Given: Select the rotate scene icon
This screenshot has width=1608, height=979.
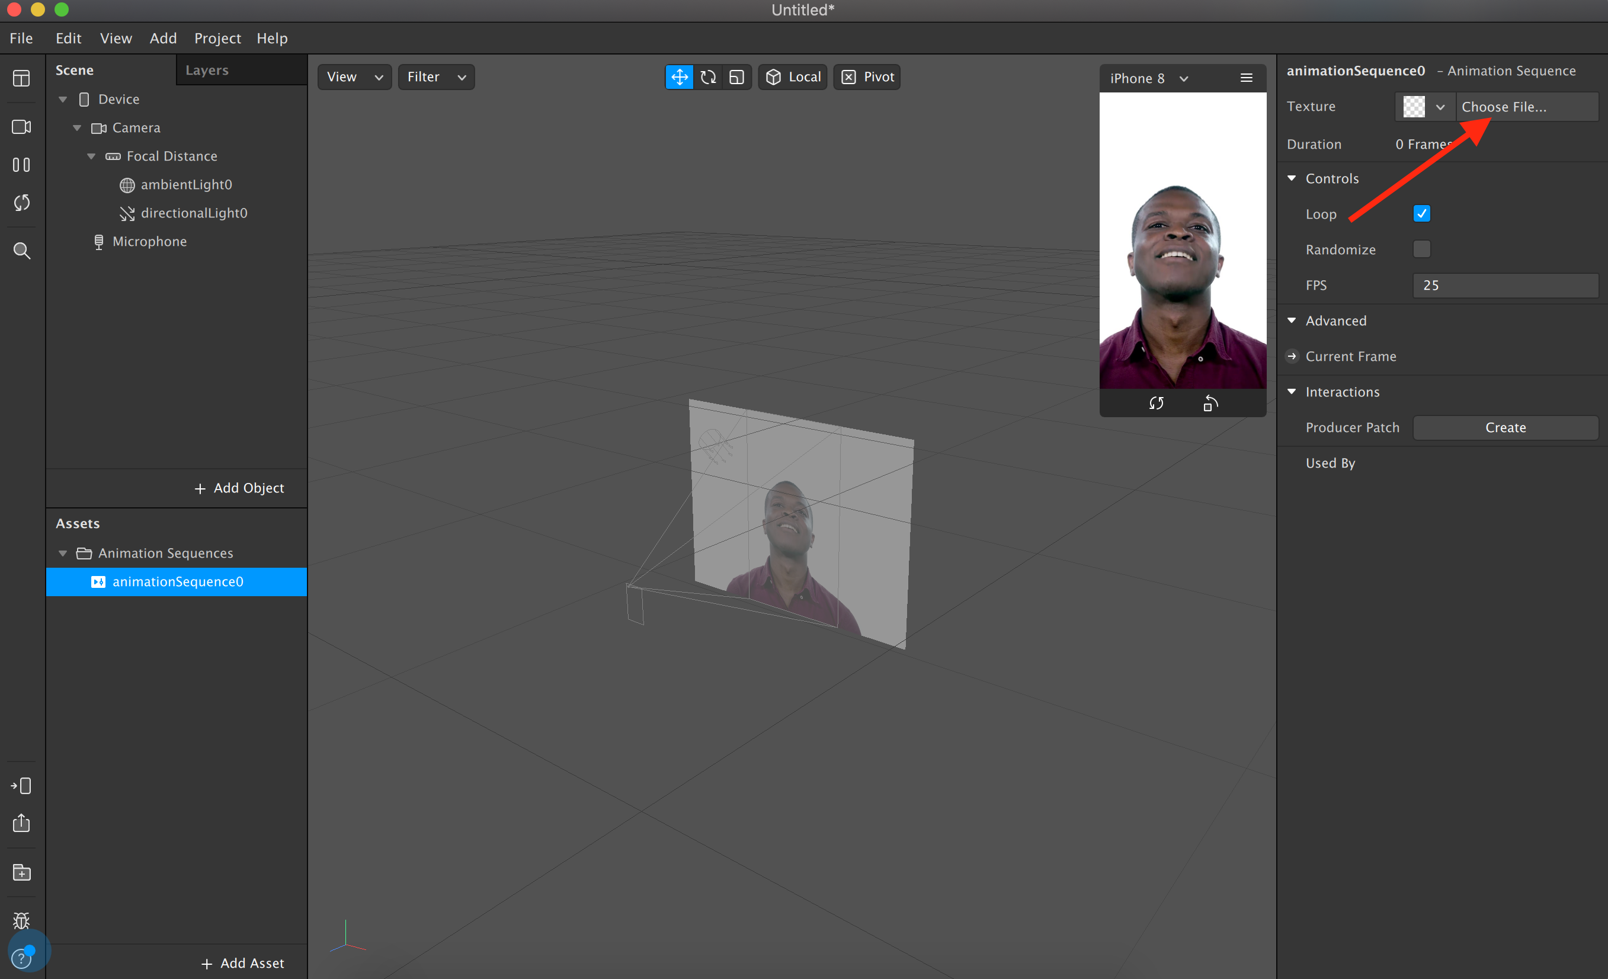Looking at the screenshot, I should pos(709,77).
